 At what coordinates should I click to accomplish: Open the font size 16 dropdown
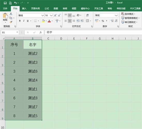51,15
